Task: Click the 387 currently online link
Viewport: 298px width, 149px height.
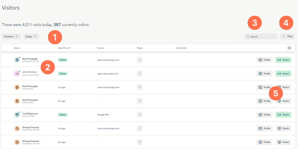Action: 57,25
